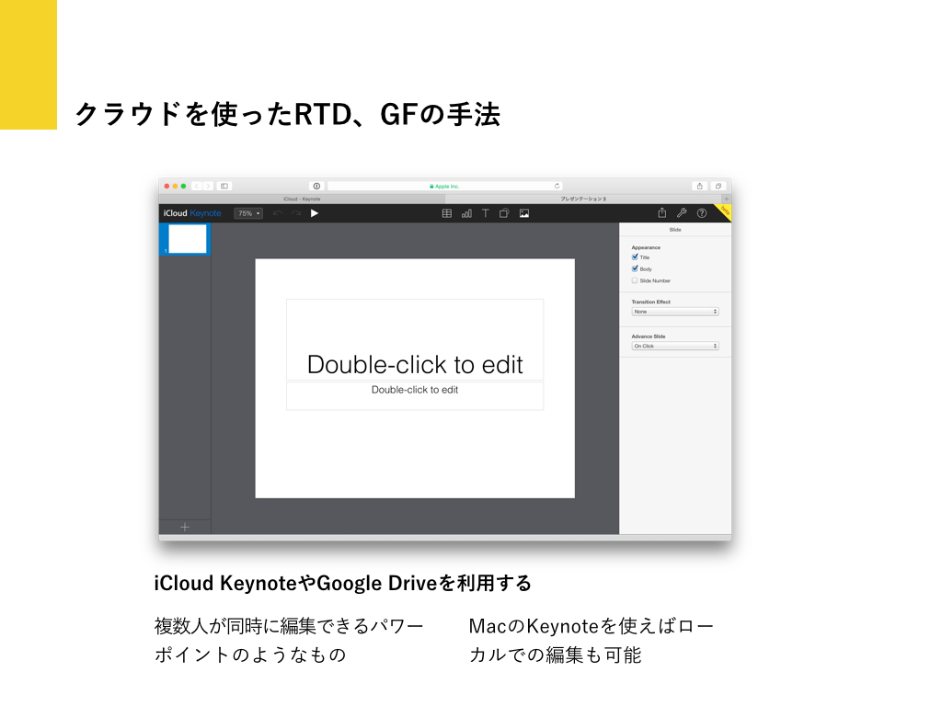Open the Transition Effect dropdown
This screenshot has height=706, width=942.
(x=675, y=312)
